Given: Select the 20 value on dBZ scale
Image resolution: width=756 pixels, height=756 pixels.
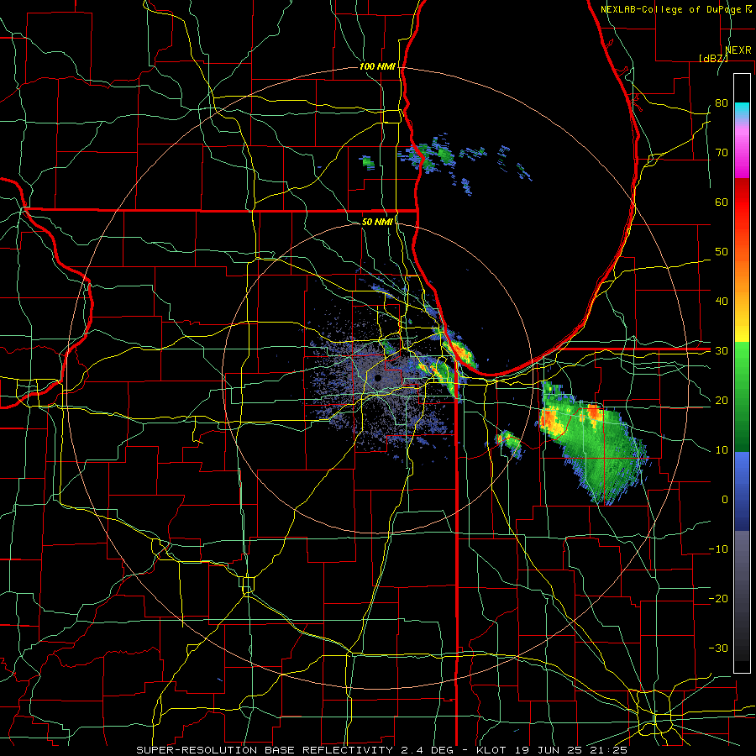Looking at the screenshot, I should [722, 400].
